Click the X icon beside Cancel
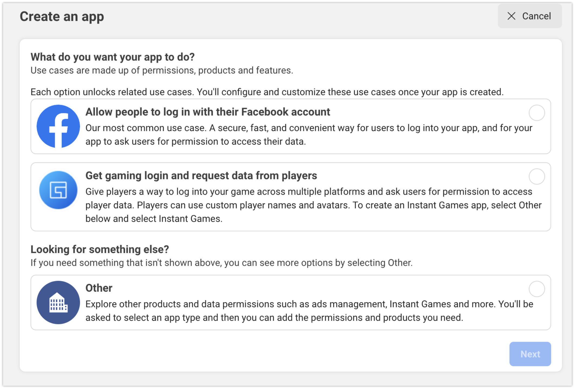 pos(511,16)
